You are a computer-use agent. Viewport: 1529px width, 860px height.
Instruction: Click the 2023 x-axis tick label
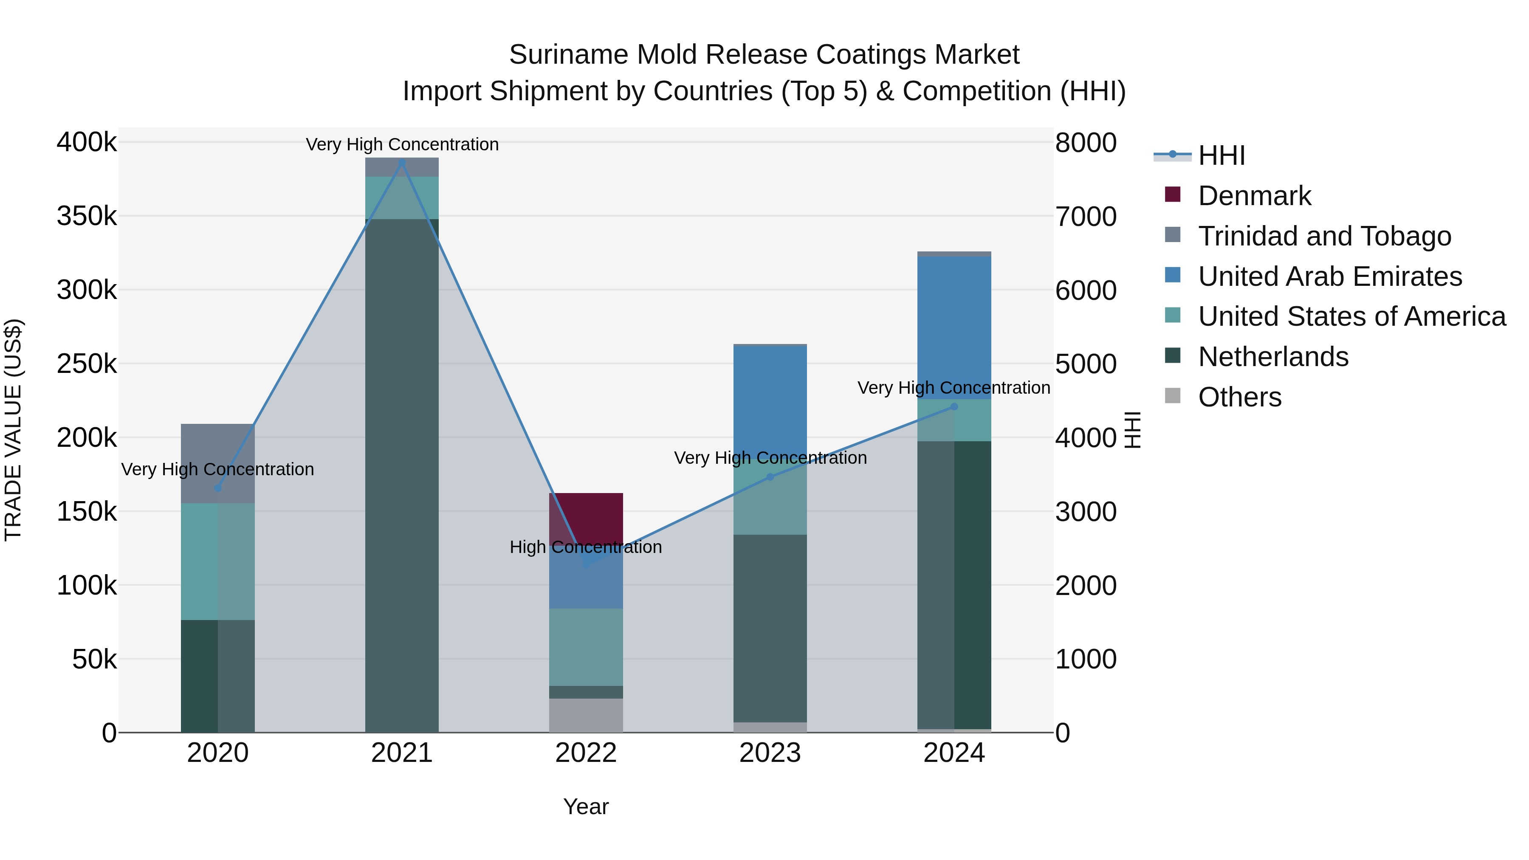(770, 754)
